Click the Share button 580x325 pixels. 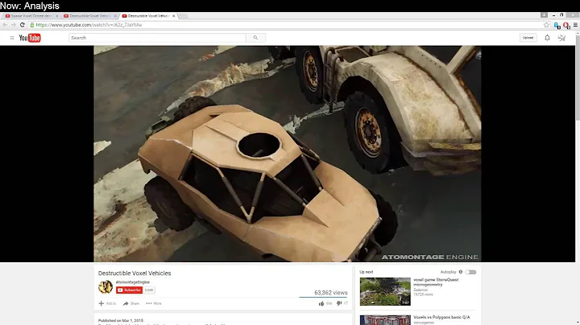[x=131, y=303]
